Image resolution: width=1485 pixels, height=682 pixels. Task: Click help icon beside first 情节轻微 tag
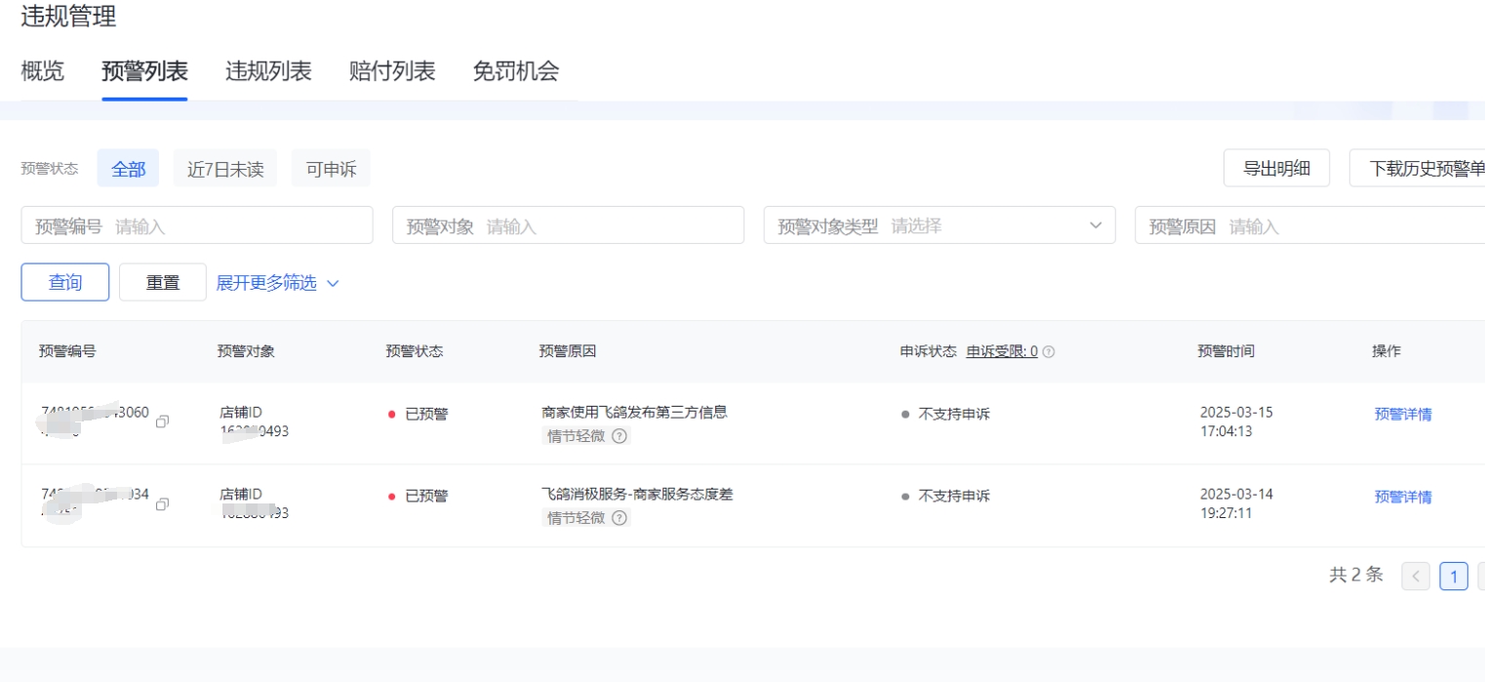click(619, 436)
